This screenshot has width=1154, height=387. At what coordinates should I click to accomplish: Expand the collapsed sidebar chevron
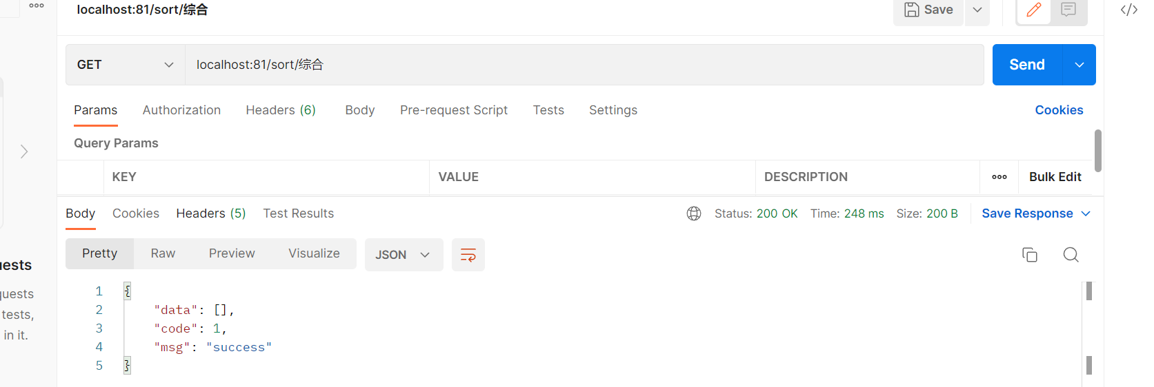coord(24,151)
